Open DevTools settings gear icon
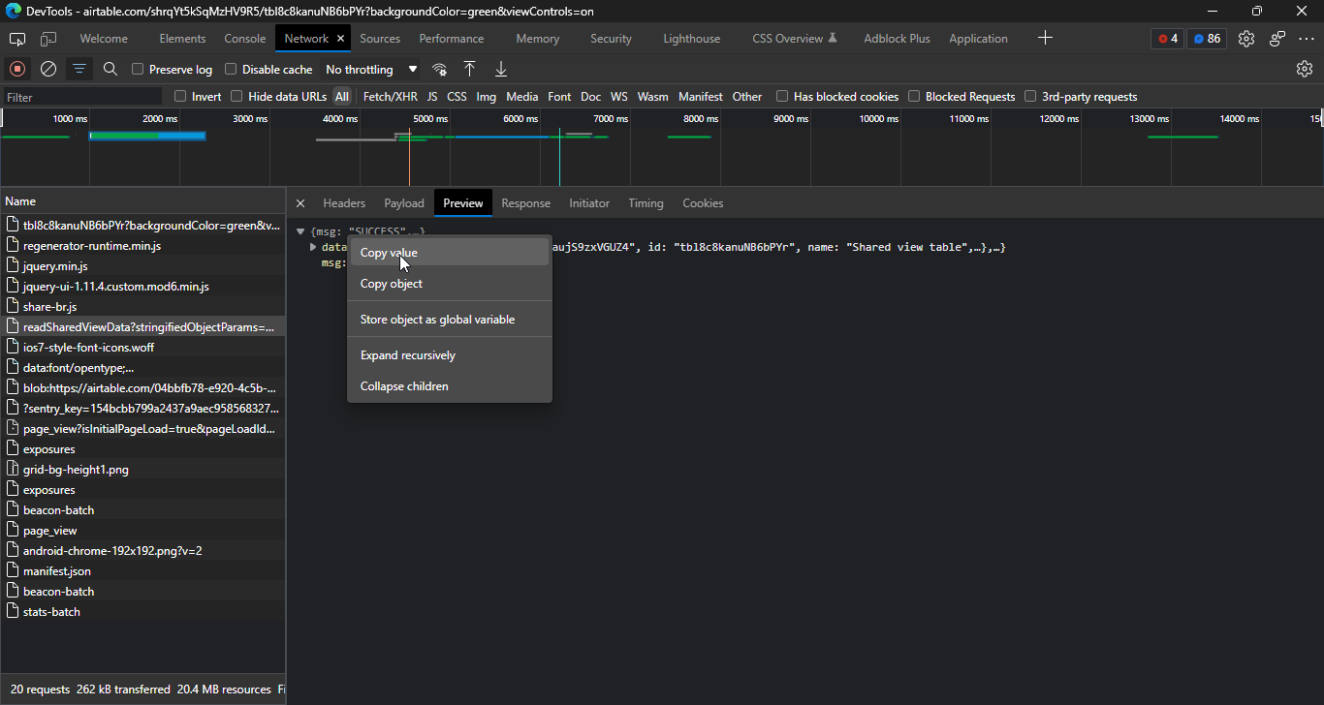This screenshot has height=705, width=1324. [x=1246, y=39]
